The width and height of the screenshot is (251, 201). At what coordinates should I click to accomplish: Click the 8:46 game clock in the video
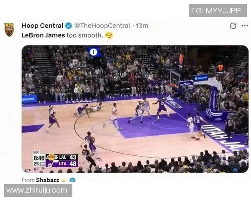tap(39, 158)
